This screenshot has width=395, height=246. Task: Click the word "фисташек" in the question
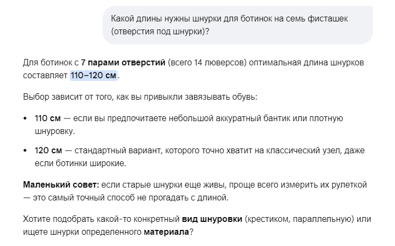(x=327, y=19)
